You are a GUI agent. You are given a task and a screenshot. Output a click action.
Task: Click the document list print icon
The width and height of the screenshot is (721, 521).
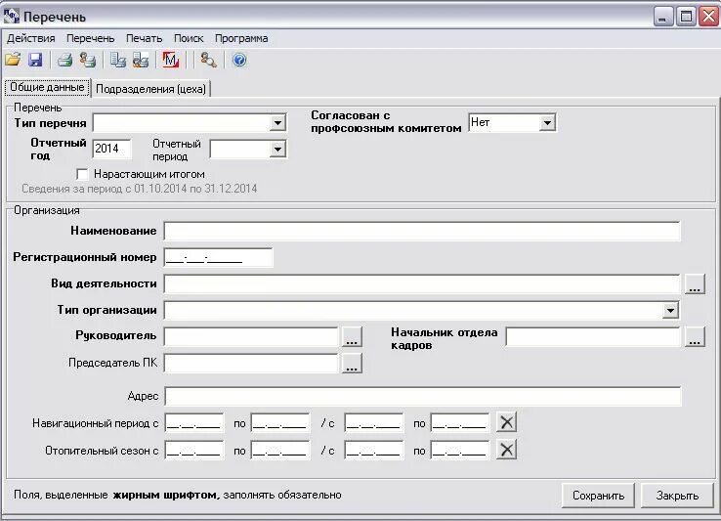coord(117,60)
